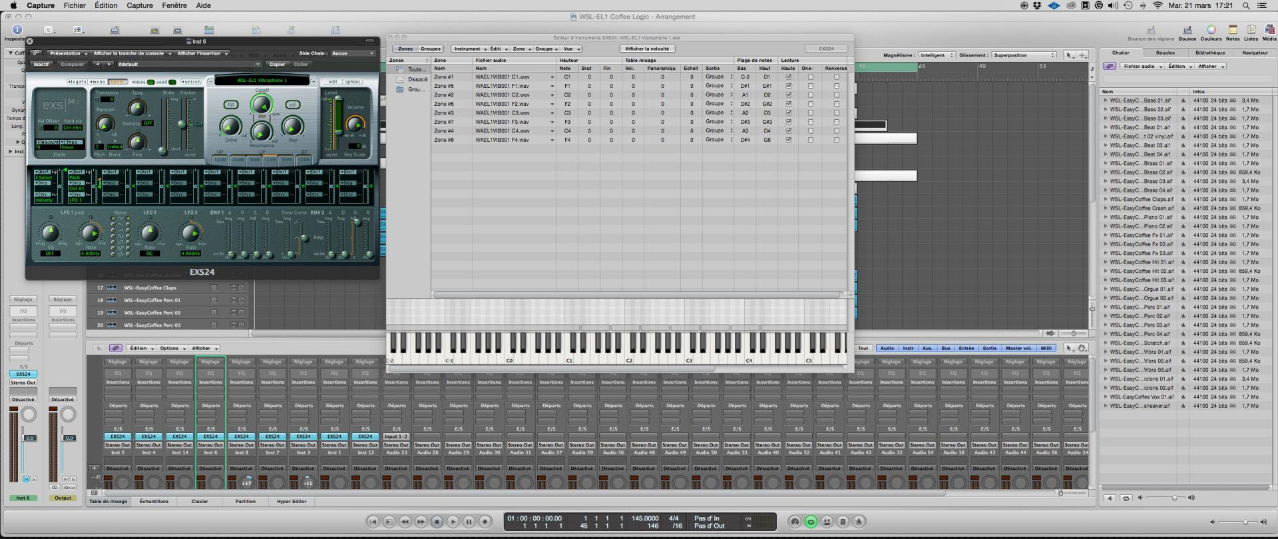Screen dimensions: 1278x539
Task: Click the options button in EXS24 plugin
Action: [353, 82]
